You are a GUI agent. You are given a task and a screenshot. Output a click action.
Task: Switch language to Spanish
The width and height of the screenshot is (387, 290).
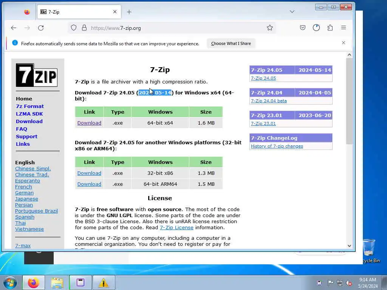coord(25,217)
